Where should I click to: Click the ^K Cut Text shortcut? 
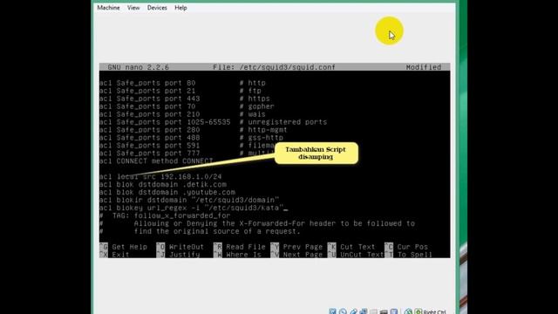pos(351,247)
